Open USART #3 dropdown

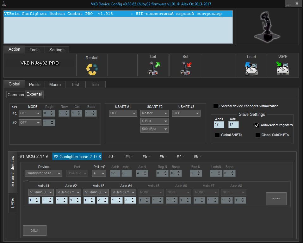tap(186, 113)
